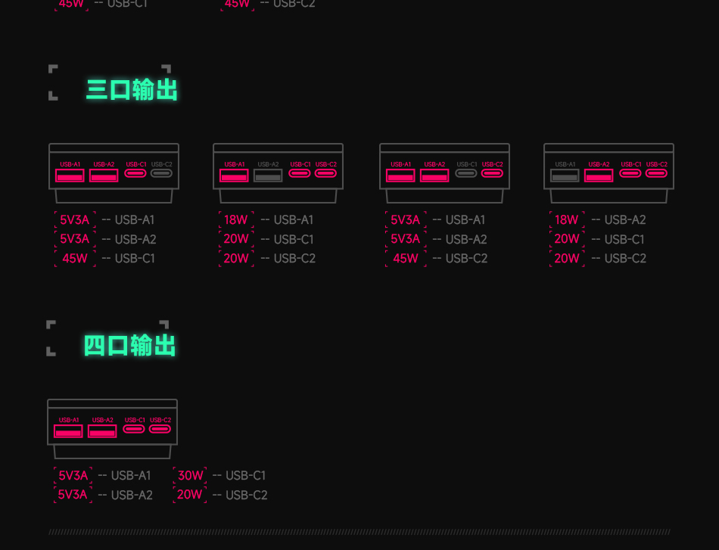Select the gray USB-A2 port on second three-port charger
The height and width of the screenshot is (550, 719).
[268, 176]
